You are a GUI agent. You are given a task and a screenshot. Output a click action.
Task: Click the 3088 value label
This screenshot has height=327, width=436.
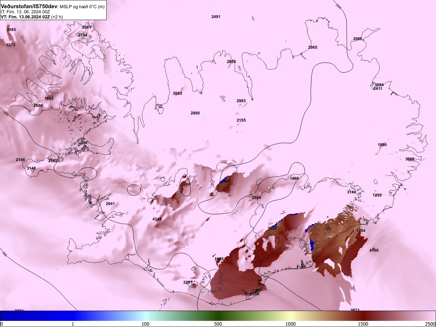point(410,159)
